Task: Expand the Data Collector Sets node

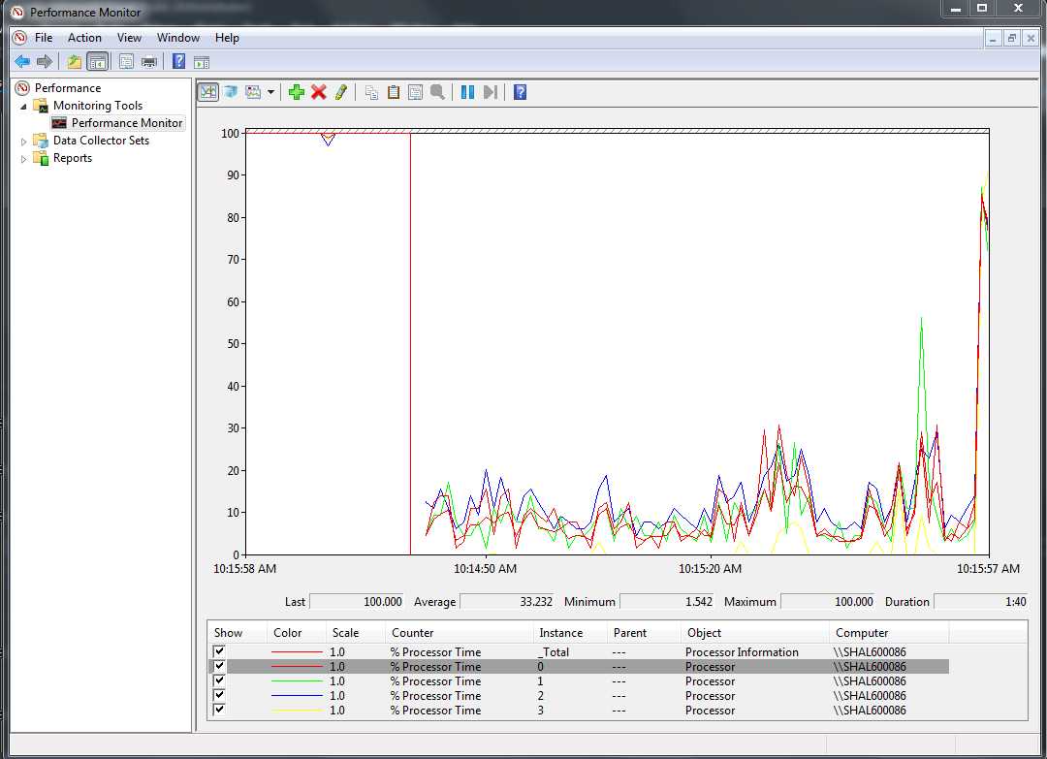Action: pyautogui.click(x=24, y=141)
